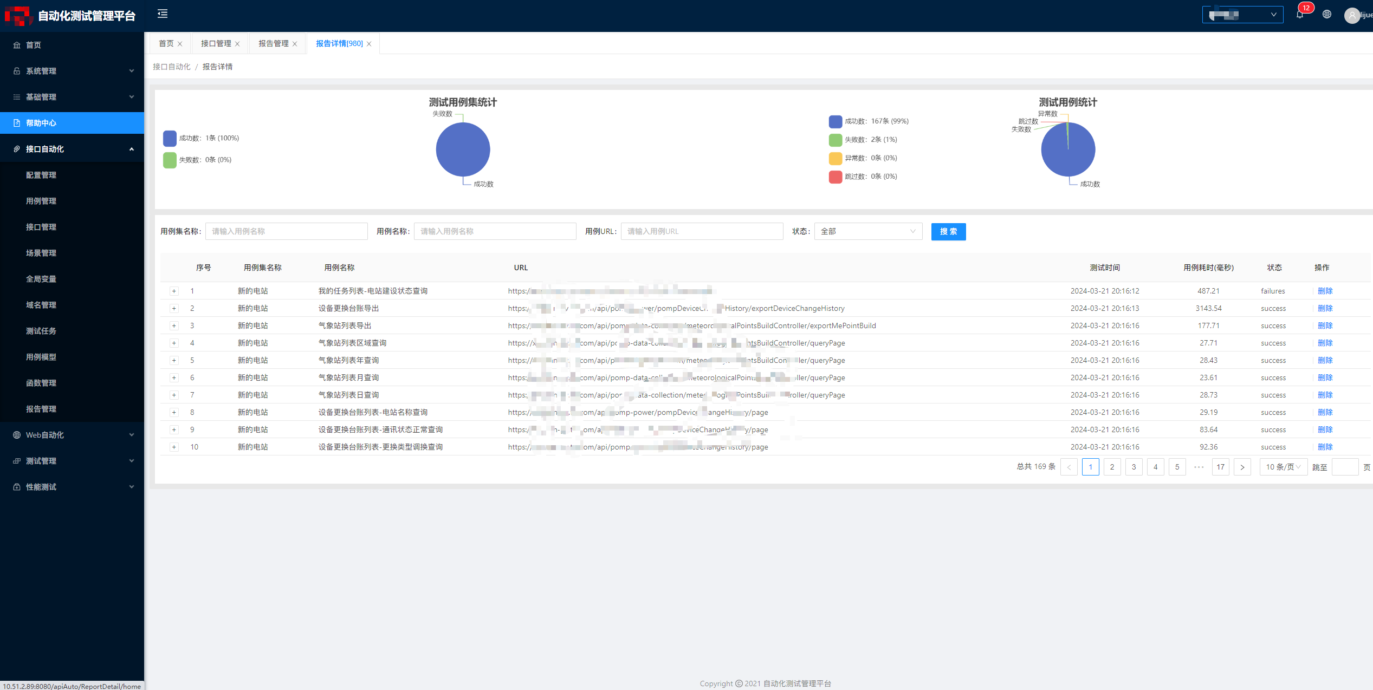Close the 报告管理 tab with its x
1373x690 pixels.
click(x=295, y=44)
